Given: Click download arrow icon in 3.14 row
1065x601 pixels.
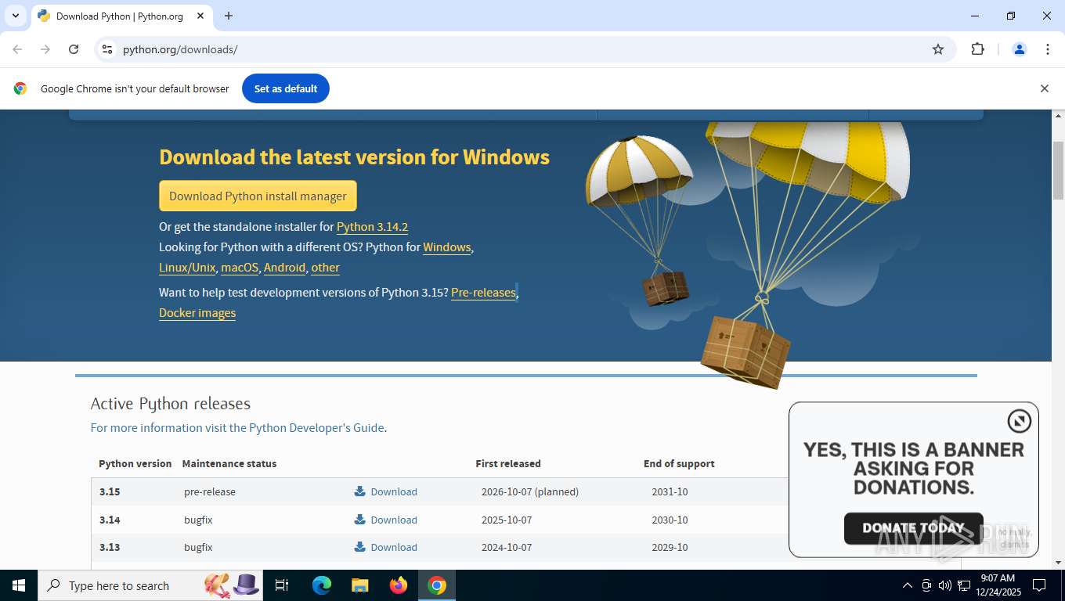Looking at the screenshot, I should (360, 520).
